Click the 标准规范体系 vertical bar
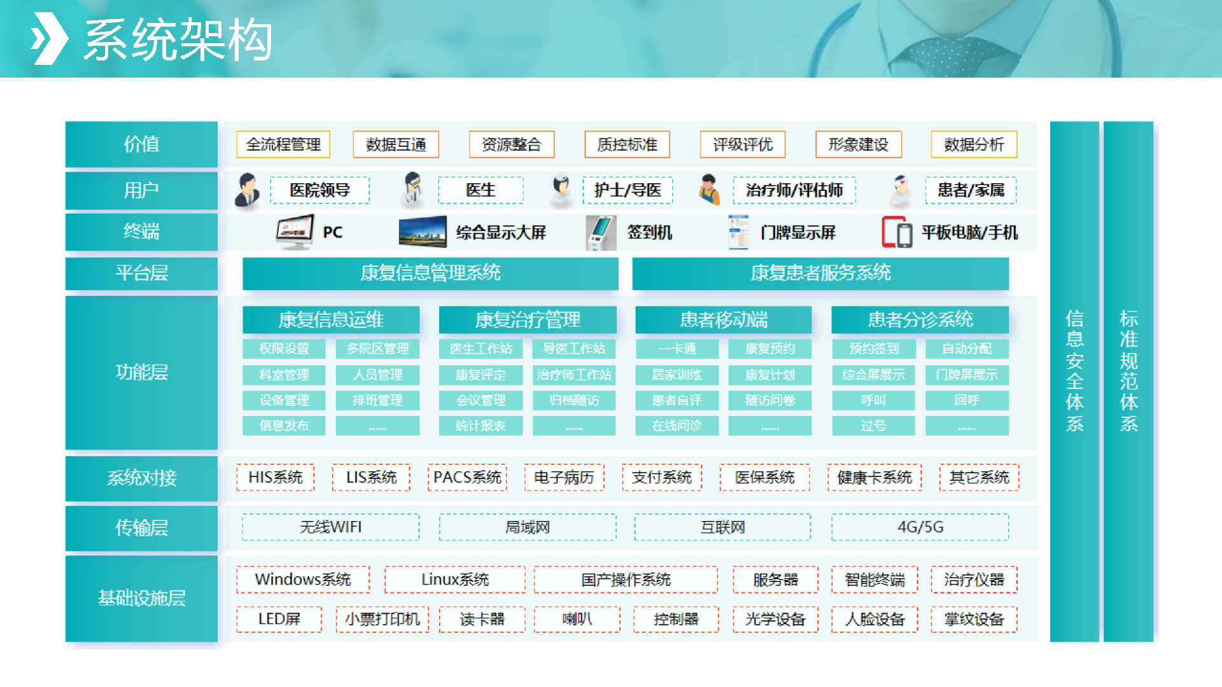Viewport: 1222px width, 687px height. point(1128,381)
